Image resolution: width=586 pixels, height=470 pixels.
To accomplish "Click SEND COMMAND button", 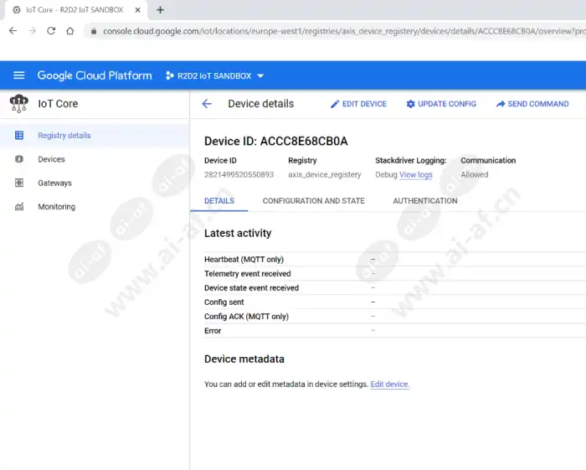I will (532, 104).
